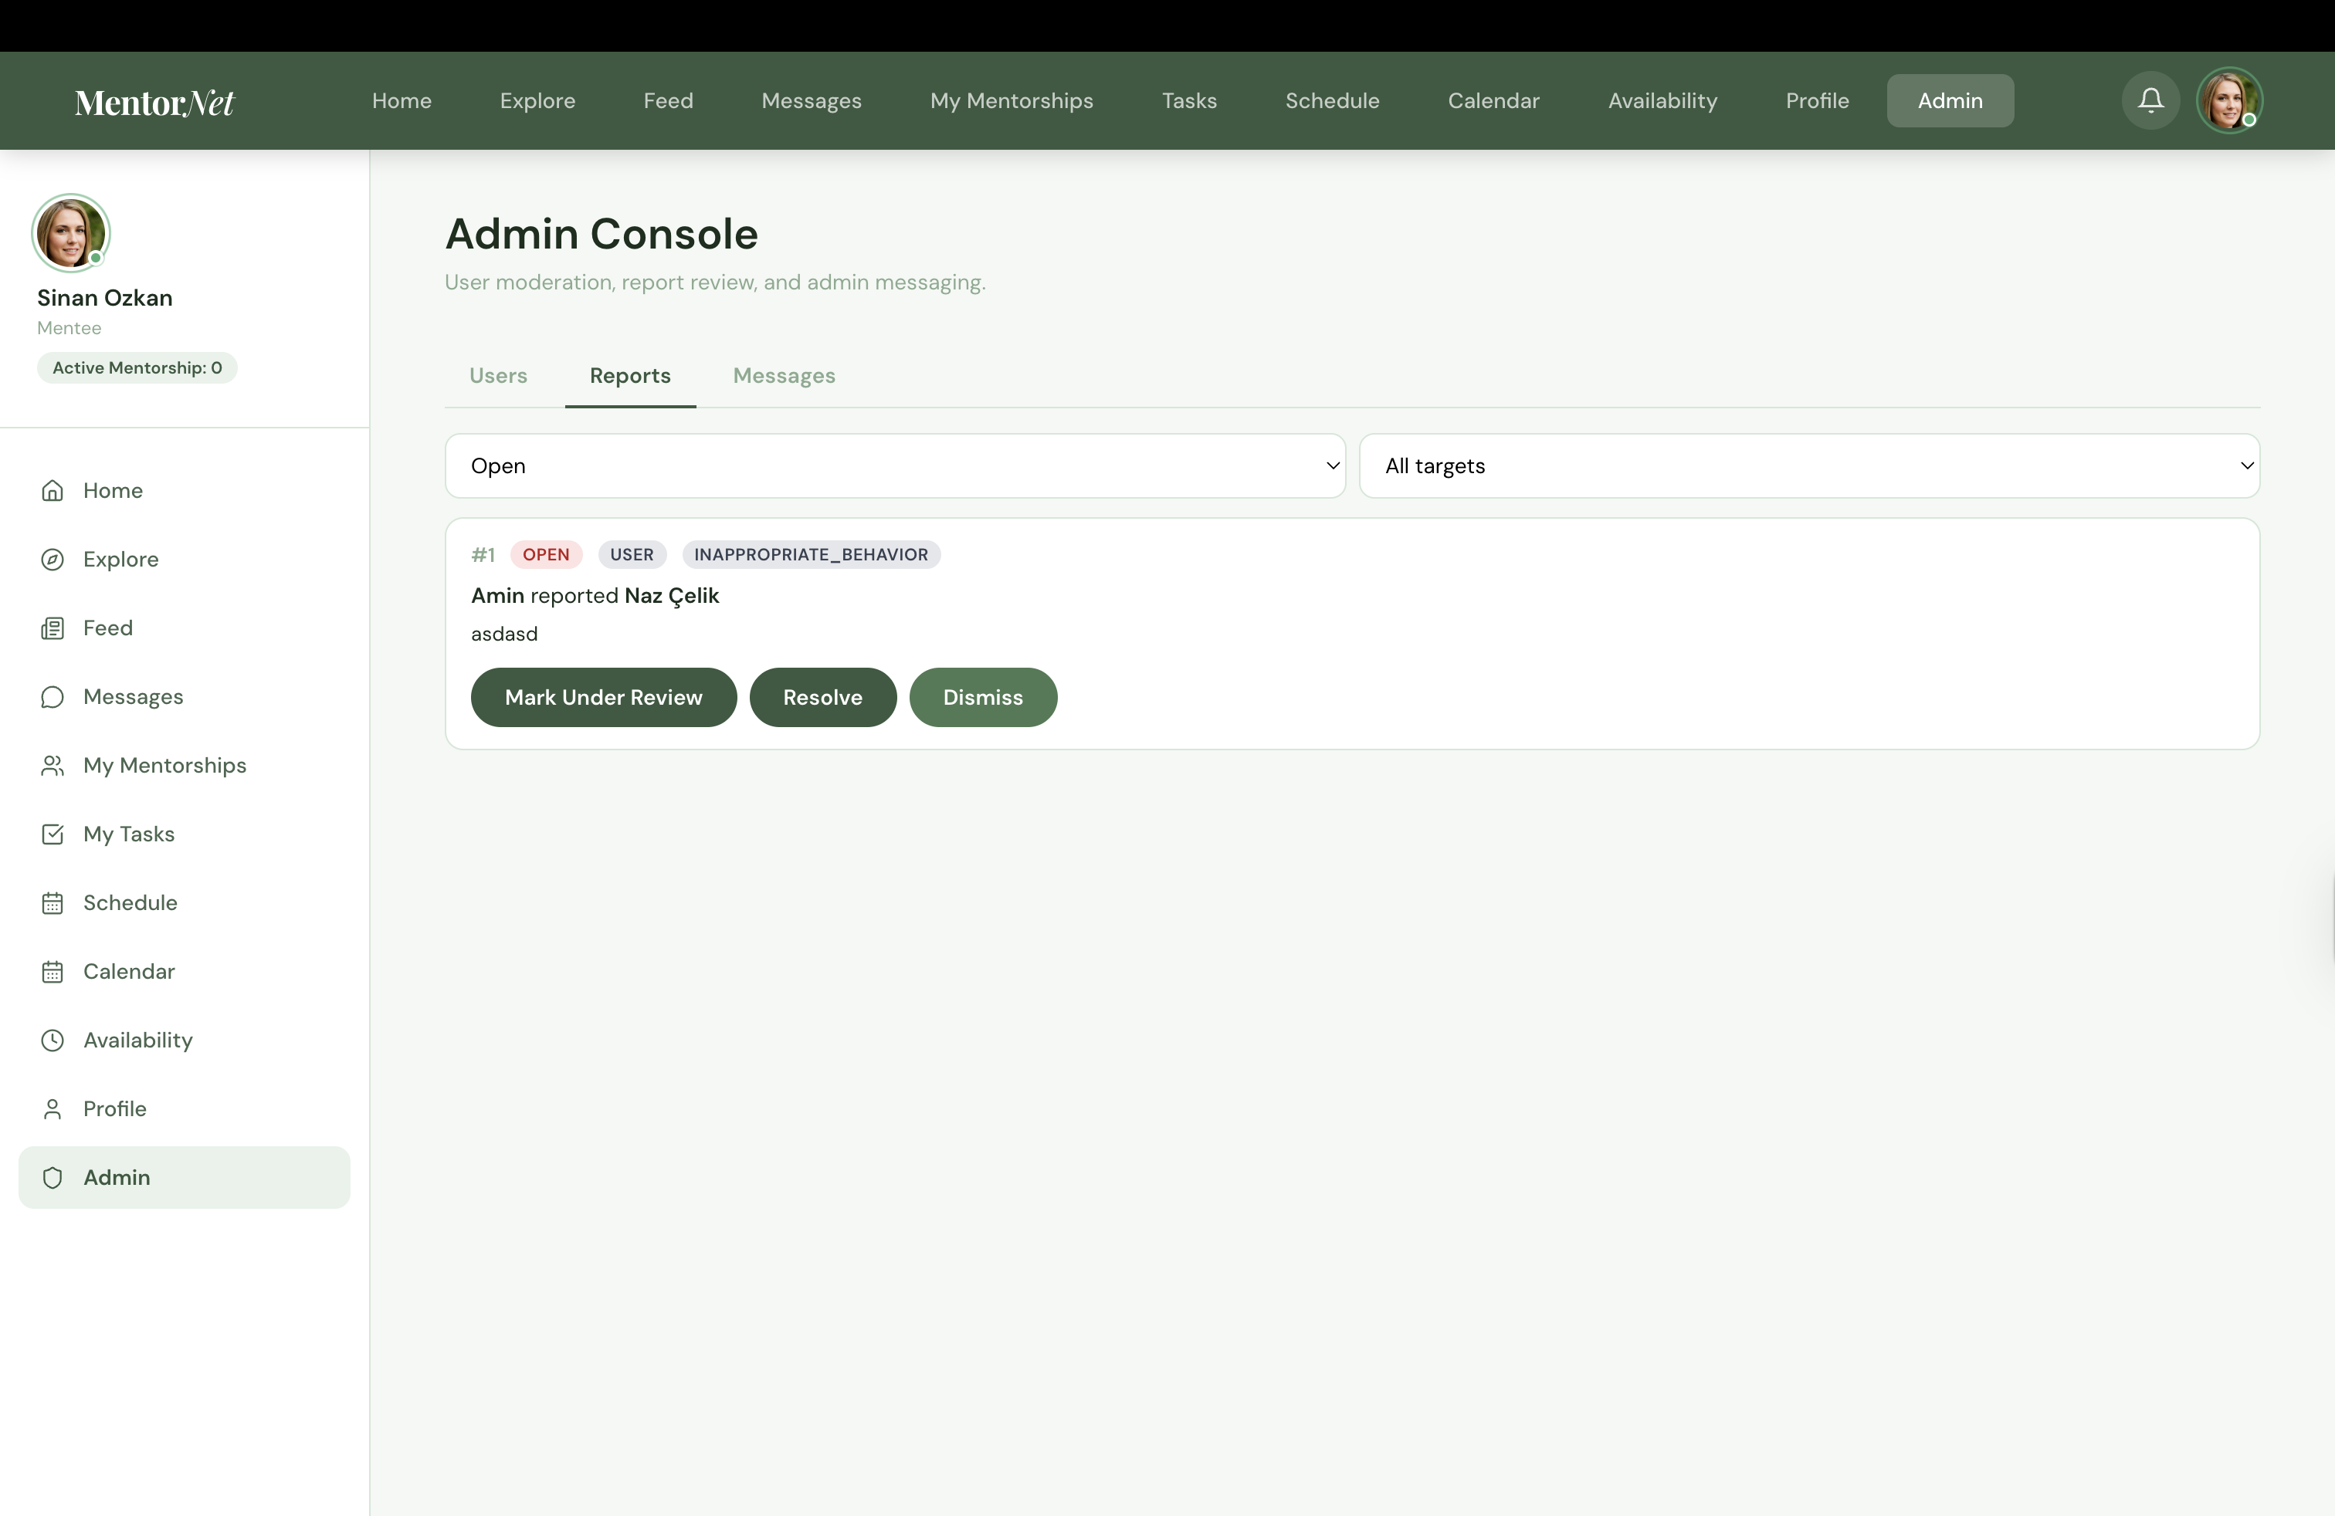Open Availability in top navigation
Viewport: 2335px width, 1516px height.
click(1662, 100)
